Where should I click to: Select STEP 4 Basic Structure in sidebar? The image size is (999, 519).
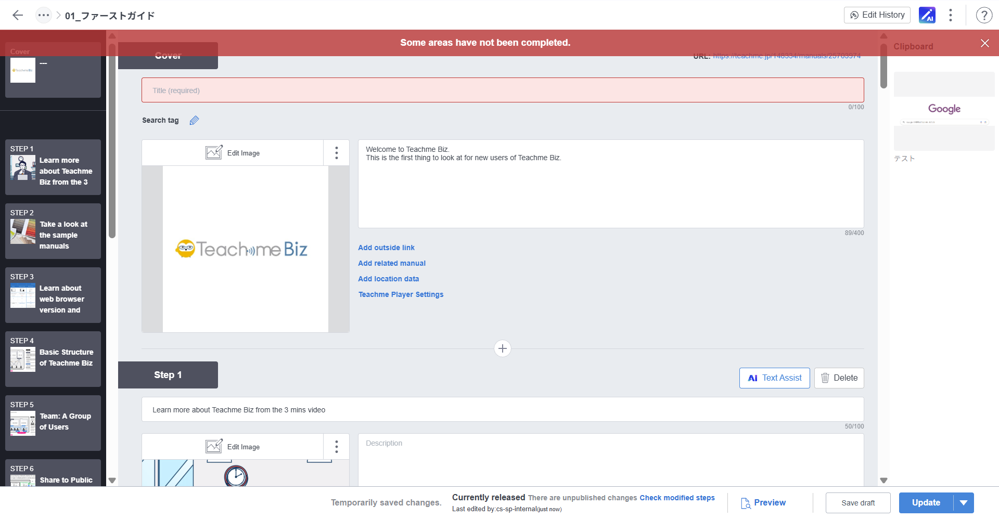(53, 359)
